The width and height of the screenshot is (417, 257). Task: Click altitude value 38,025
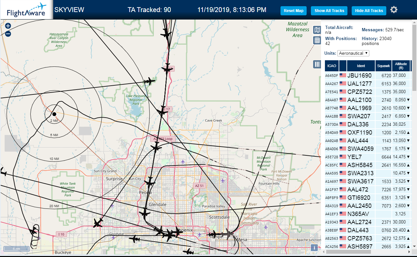coord(399,124)
